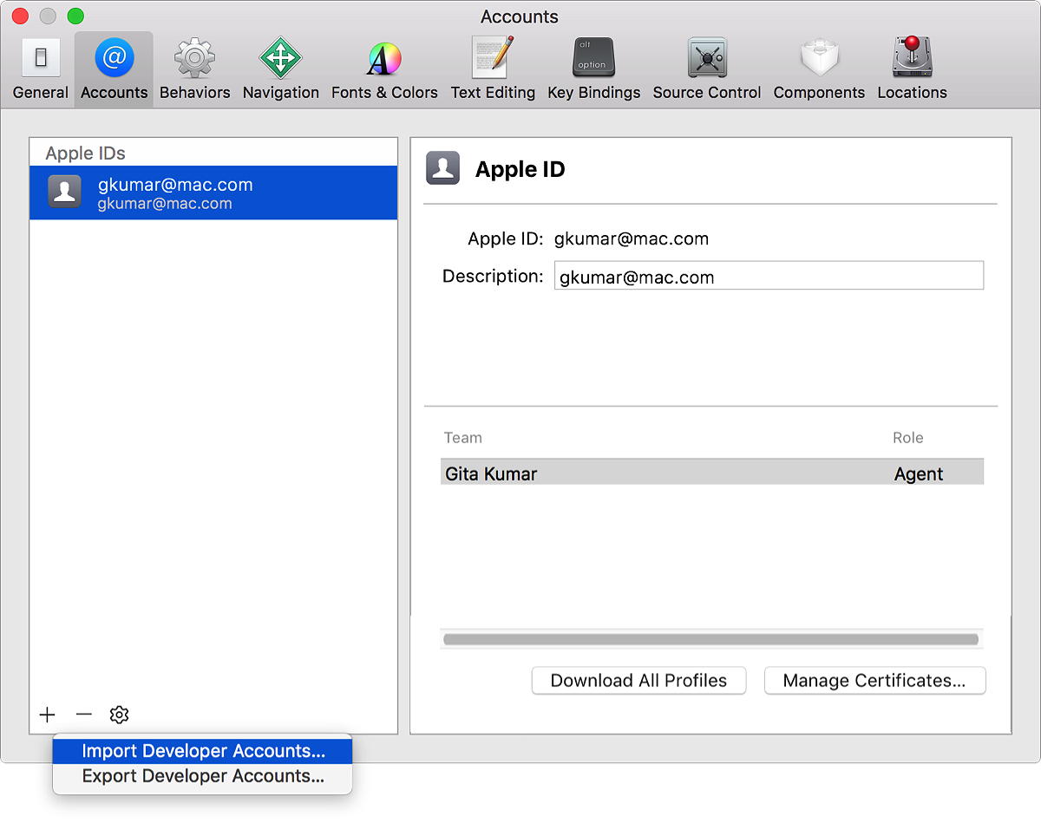The image size is (1041, 823).
Task: Click Manage Certificates… button
Action: [874, 681]
